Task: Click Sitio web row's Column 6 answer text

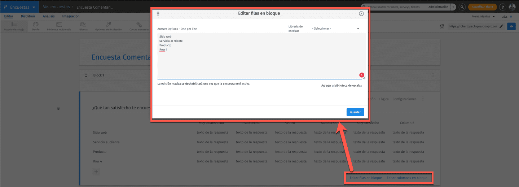Action: tap(408, 132)
